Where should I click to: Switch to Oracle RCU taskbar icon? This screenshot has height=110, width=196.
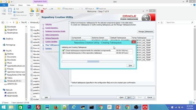[145, 107]
